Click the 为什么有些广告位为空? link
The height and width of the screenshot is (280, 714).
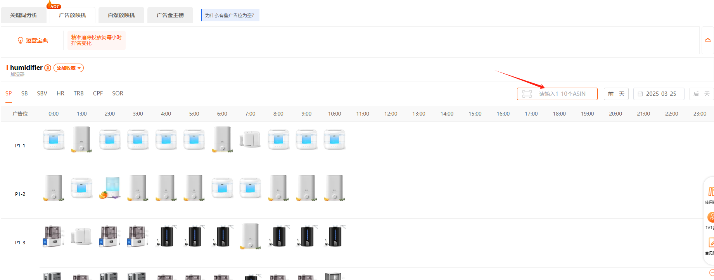pos(230,15)
